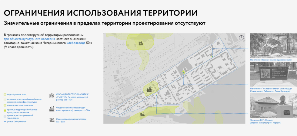
Task: Open the Воинам-железнодорожникам monument photo
Action: coord(271,45)
